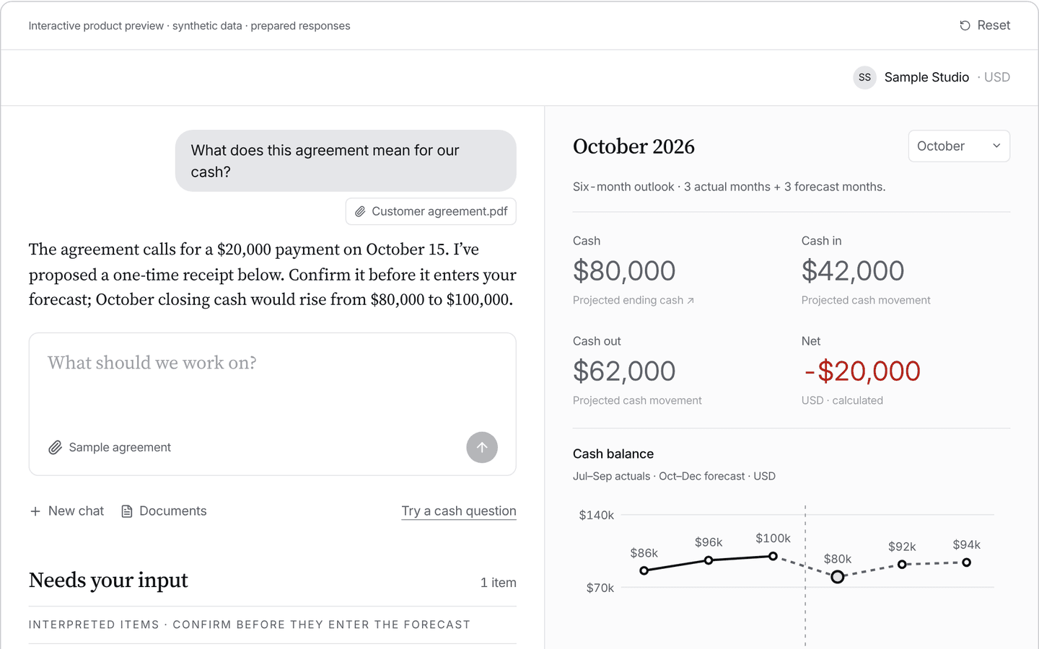Image resolution: width=1039 pixels, height=649 pixels.
Task: Select the $100k point on the chart
Action: 773,556
